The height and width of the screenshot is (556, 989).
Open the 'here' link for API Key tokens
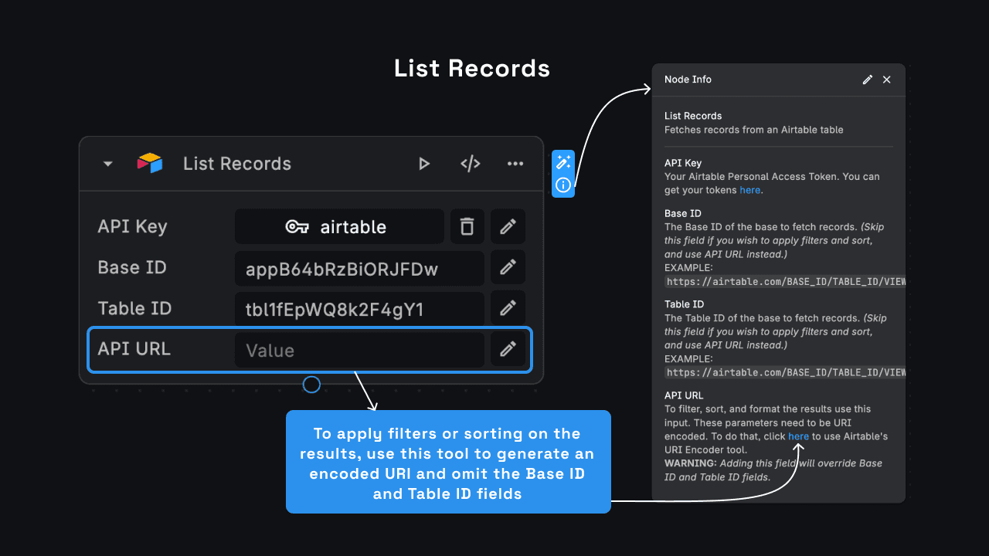point(749,190)
